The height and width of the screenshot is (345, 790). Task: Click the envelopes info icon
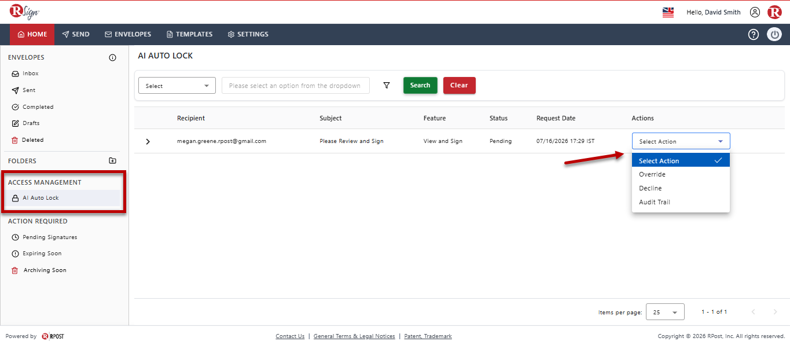coord(113,57)
